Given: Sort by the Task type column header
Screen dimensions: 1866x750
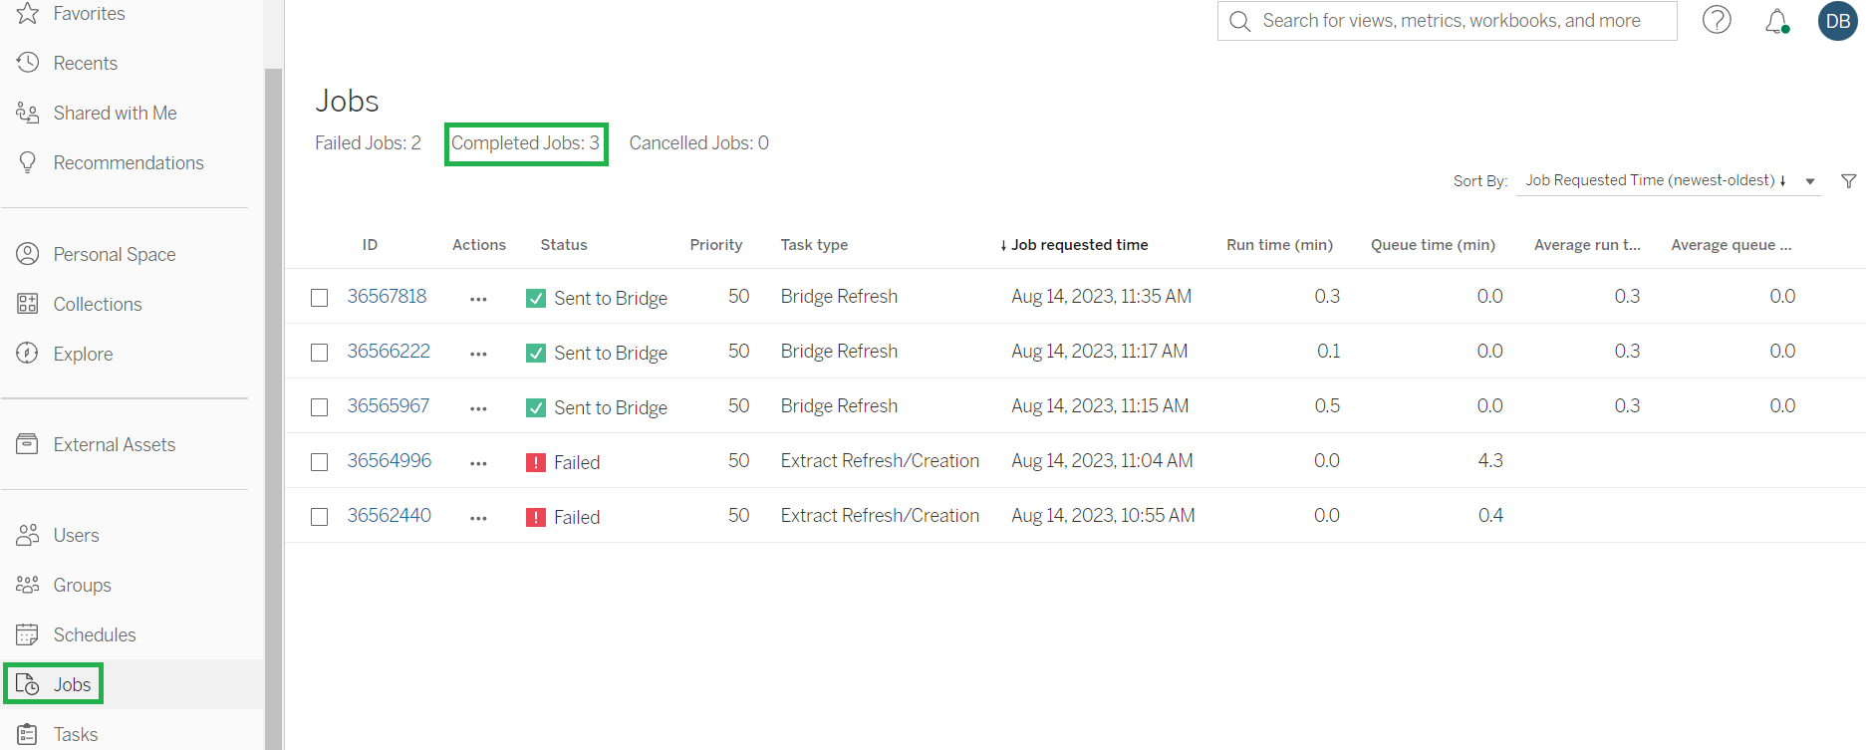Looking at the screenshot, I should pyautogui.click(x=814, y=245).
